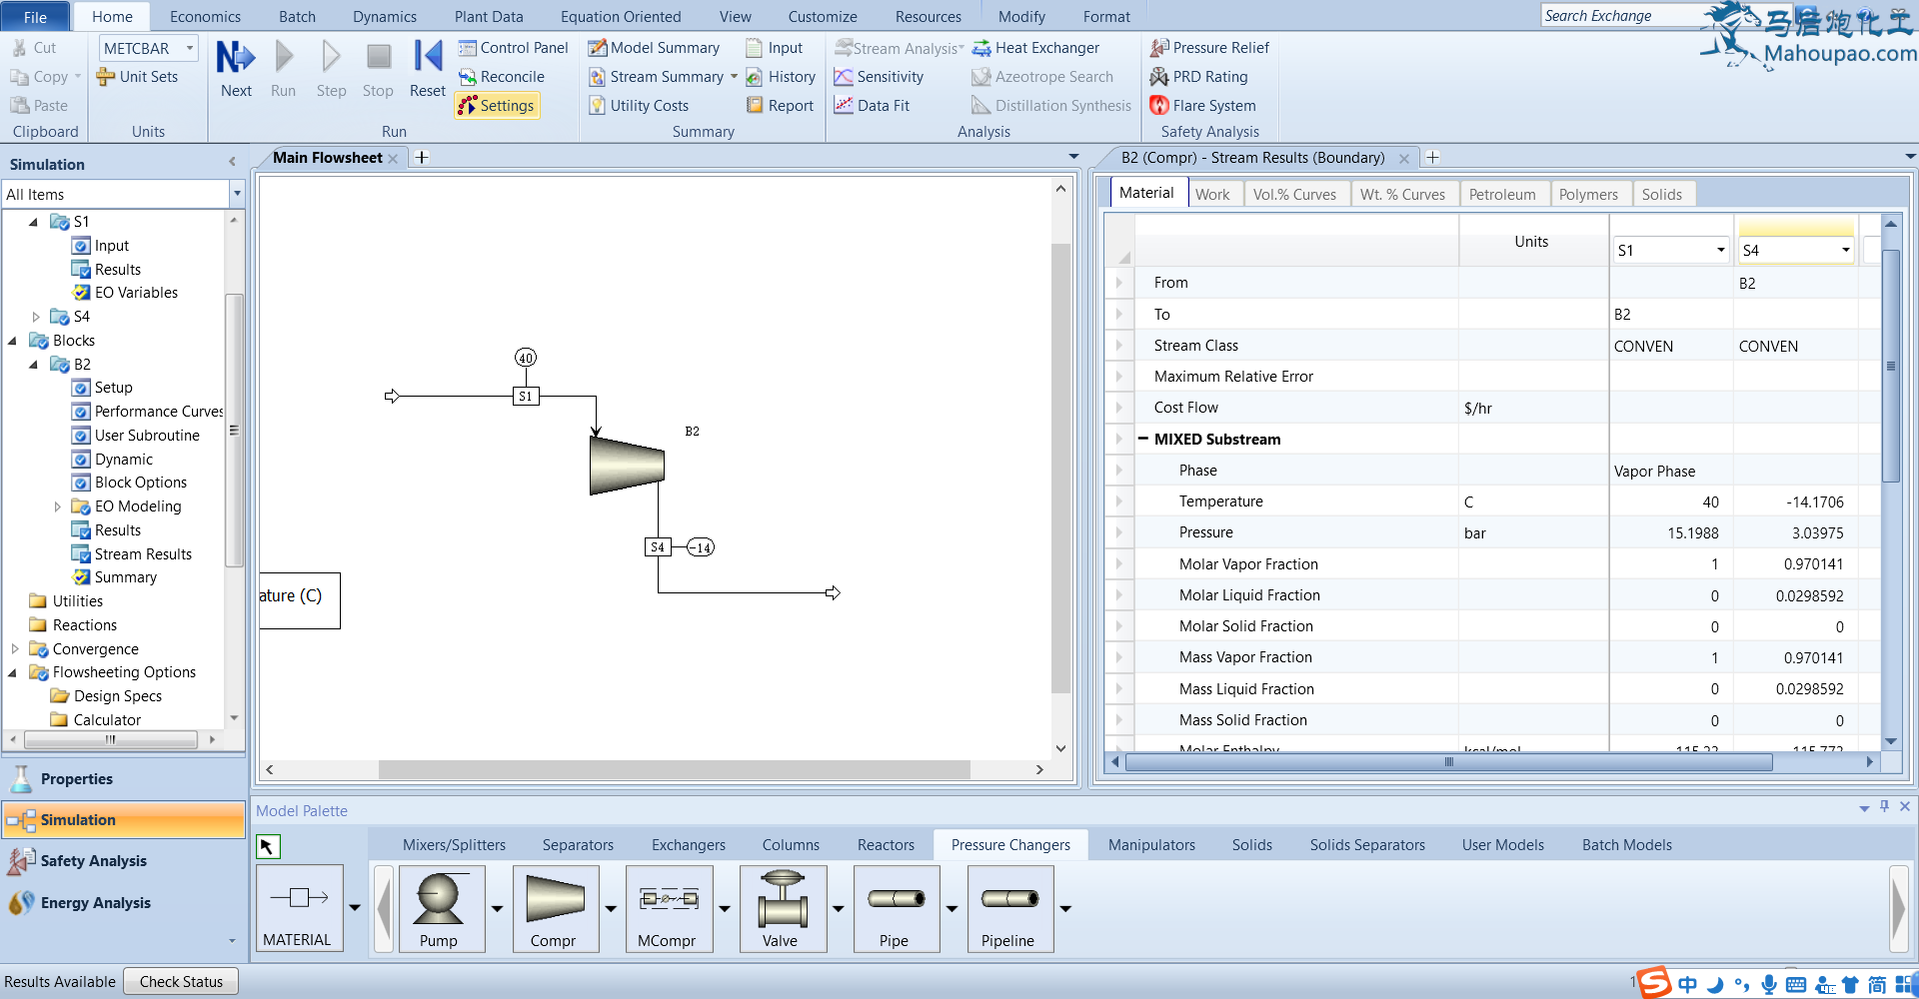The image size is (1919, 999).
Task: Open the Control Panel
Action: click(513, 48)
